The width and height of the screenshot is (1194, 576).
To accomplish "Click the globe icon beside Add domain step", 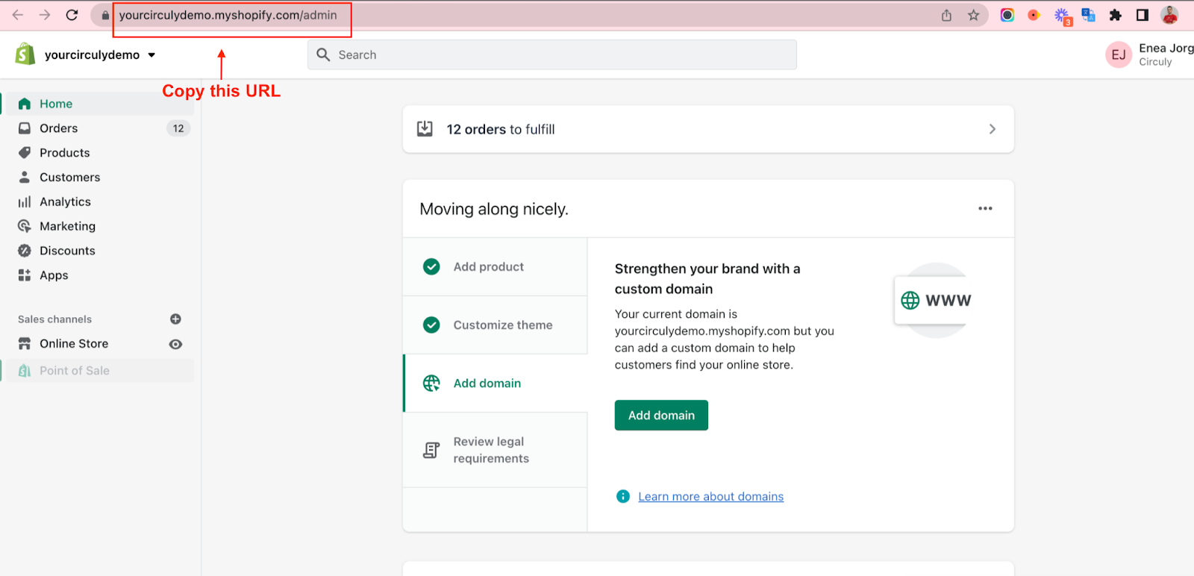I will click(x=431, y=384).
